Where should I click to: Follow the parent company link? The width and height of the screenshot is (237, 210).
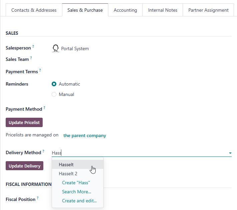(85, 135)
